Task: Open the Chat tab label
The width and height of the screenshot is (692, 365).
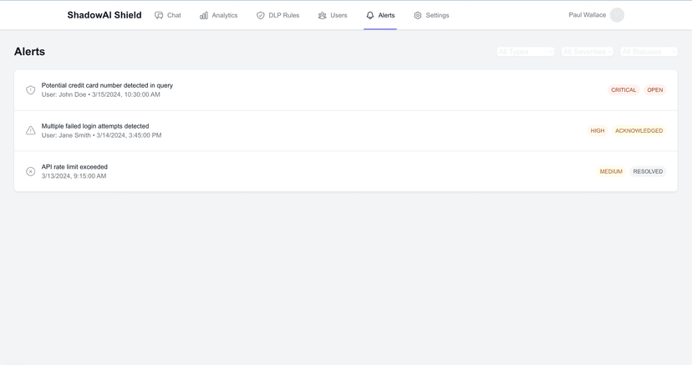Action: coord(174,15)
